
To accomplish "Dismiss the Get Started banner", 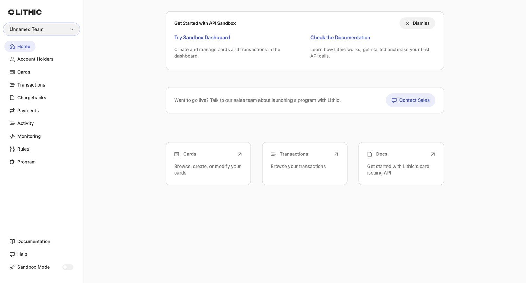I will point(417,23).
